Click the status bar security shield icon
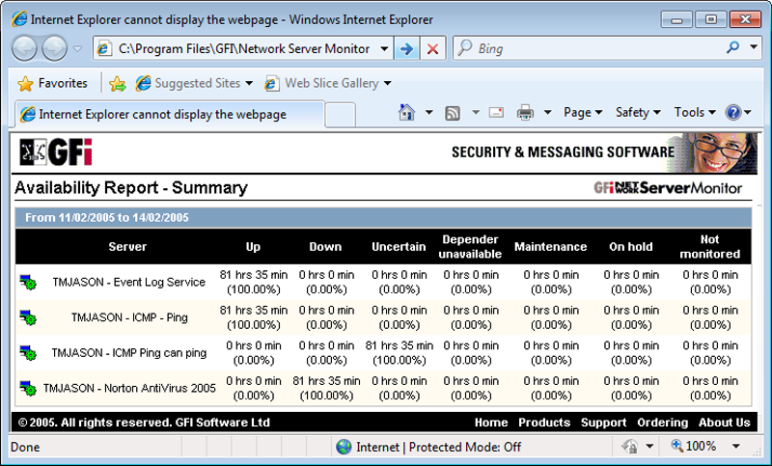The height and width of the screenshot is (466, 772). pyautogui.click(x=630, y=447)
